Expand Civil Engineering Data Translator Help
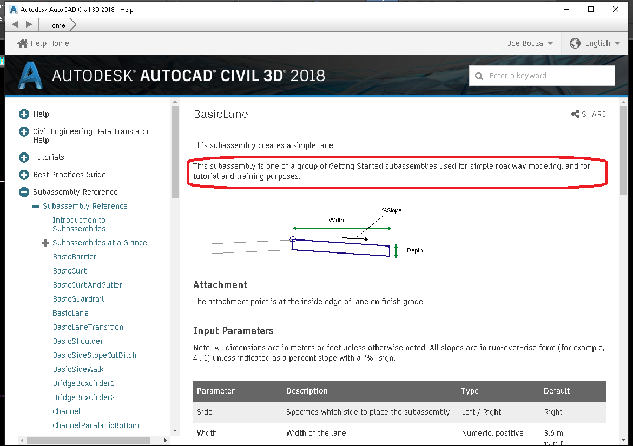This screenshot has height=446, width=633. point(24,131)
